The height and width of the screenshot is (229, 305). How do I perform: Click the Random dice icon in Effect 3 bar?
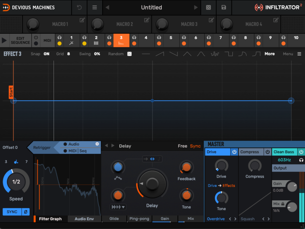pos(129,54)
